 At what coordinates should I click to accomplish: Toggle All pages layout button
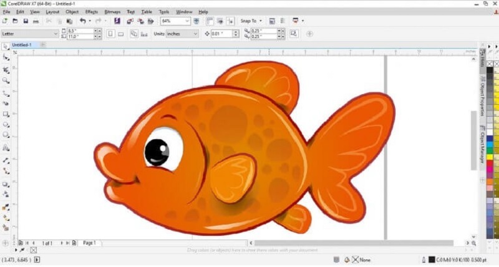pos(134,34)
